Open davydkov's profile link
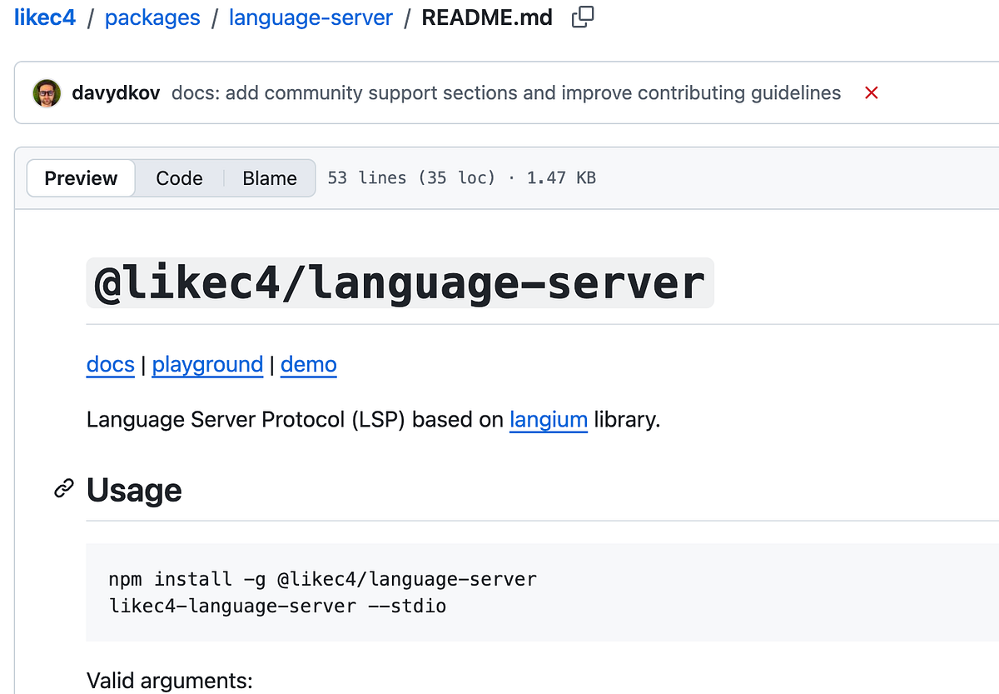This screenshot has height=694, width=999. click(116, 93)
